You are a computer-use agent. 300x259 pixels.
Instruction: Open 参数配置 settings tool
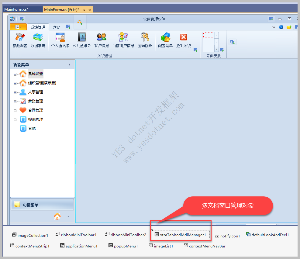[x=20, y=40]
